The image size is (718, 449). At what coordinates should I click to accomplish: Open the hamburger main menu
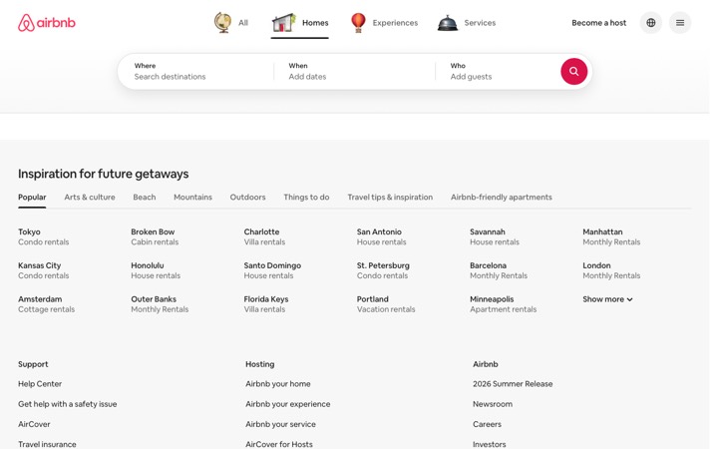(x=680, y=22)
